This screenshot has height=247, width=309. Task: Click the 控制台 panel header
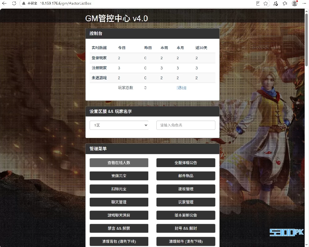click(153, 33)
